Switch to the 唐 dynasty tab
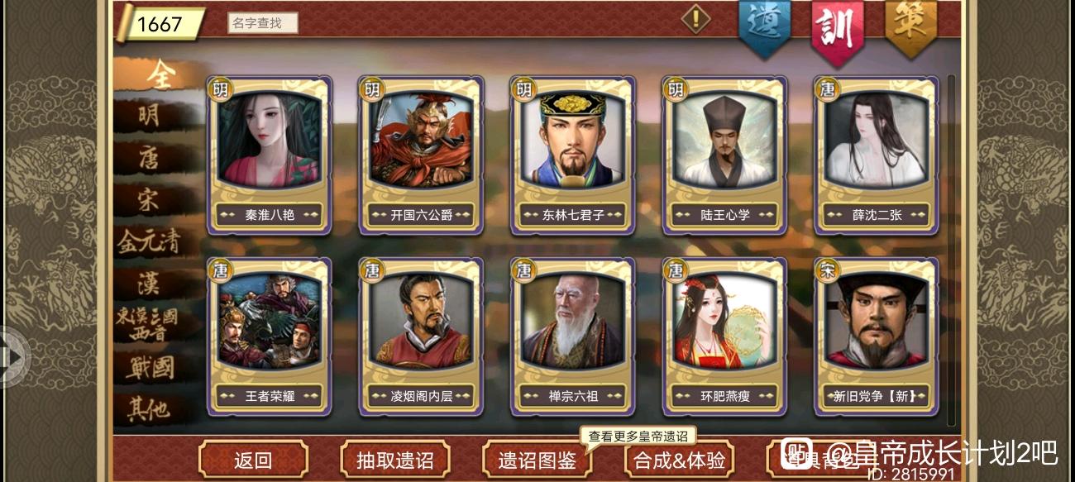1075x482 pixels. coord(150,158)
